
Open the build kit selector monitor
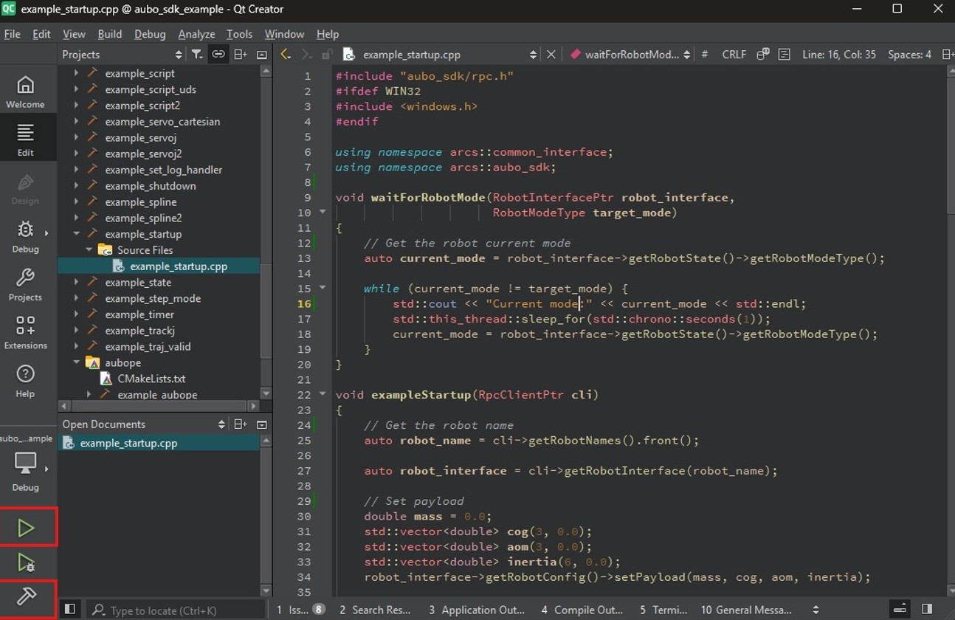25,464
